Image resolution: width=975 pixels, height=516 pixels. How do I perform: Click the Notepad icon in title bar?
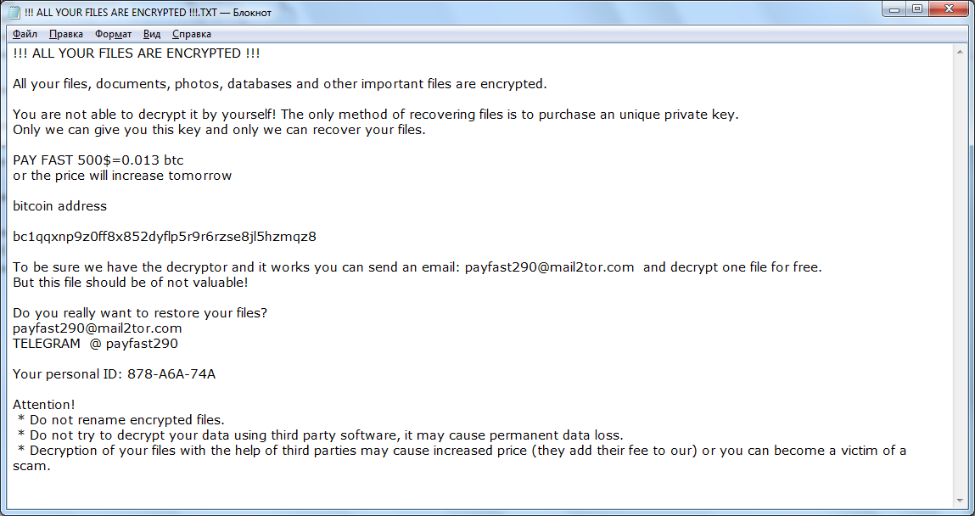click(x=14, y=9)
